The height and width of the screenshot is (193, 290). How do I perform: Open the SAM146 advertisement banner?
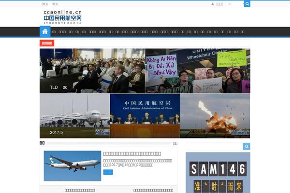coord(218,173)
